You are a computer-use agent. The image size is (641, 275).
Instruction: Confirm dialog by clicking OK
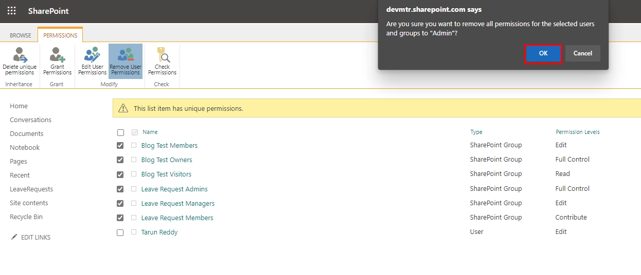coord(543,53)
